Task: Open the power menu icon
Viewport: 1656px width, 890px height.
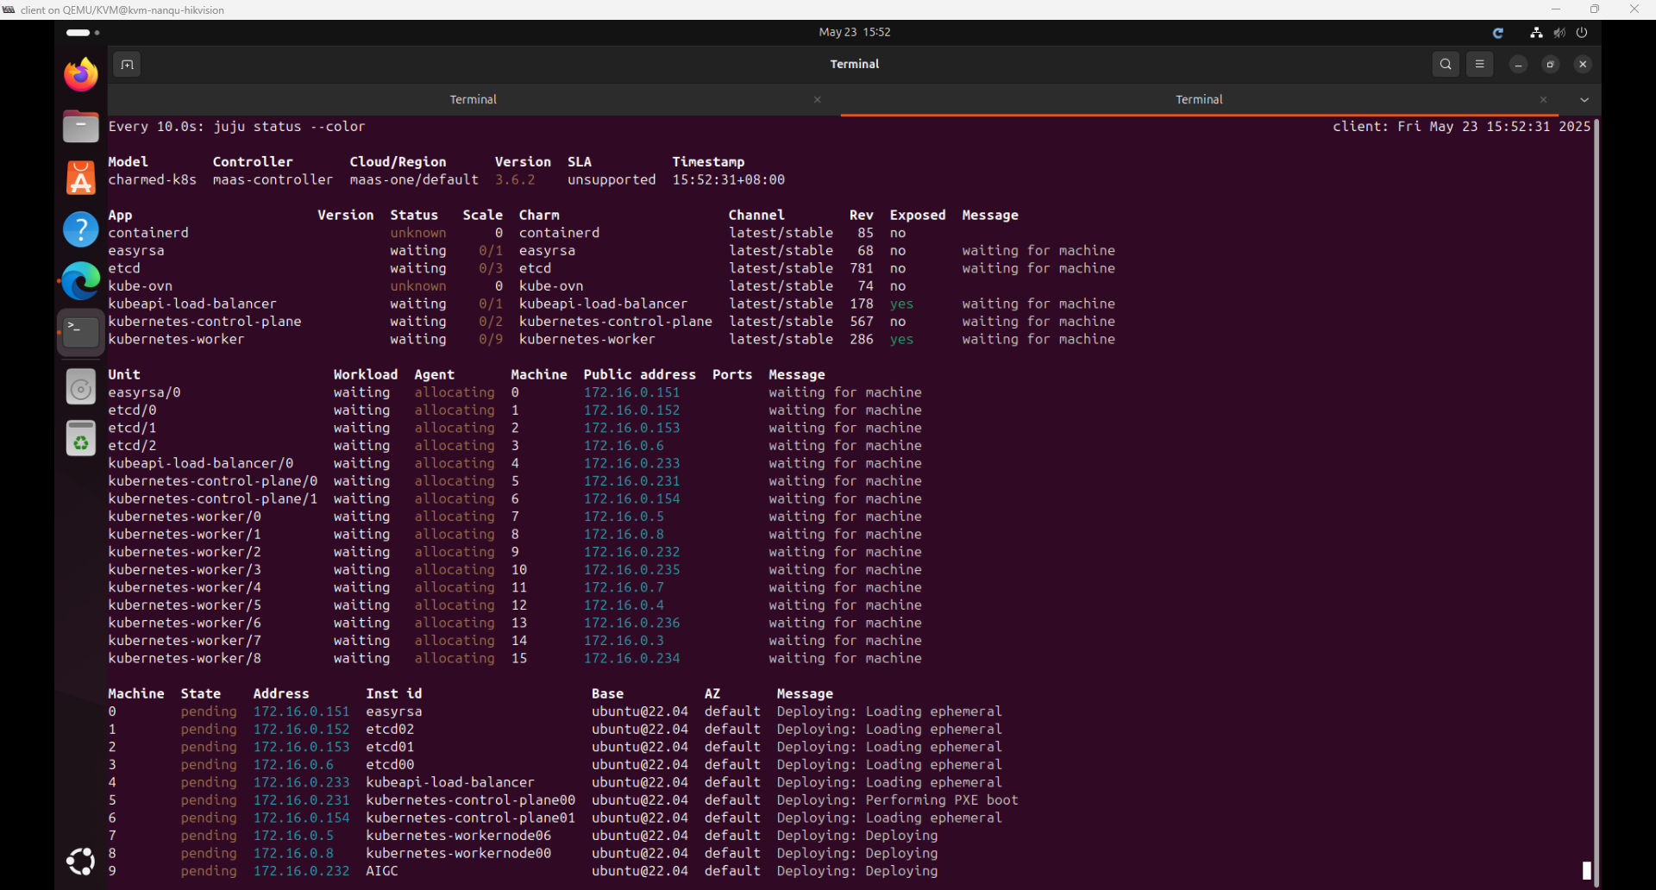Action: (x=1582, y=33)
